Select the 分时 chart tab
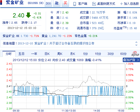The width and height of the screenshot is (140, 112). (x=9, y=54)
